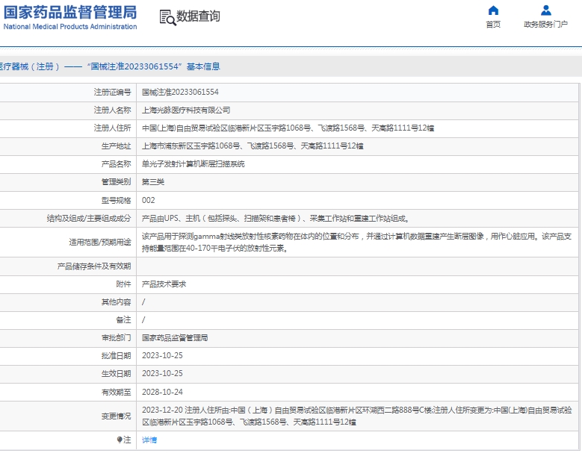Viewport: 582px width, 453px height.
Task: Click the slash value in 备注 row
Action: click(143, 320)
